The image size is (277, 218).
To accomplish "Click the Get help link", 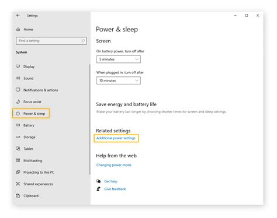I will (x=110, y=181).
